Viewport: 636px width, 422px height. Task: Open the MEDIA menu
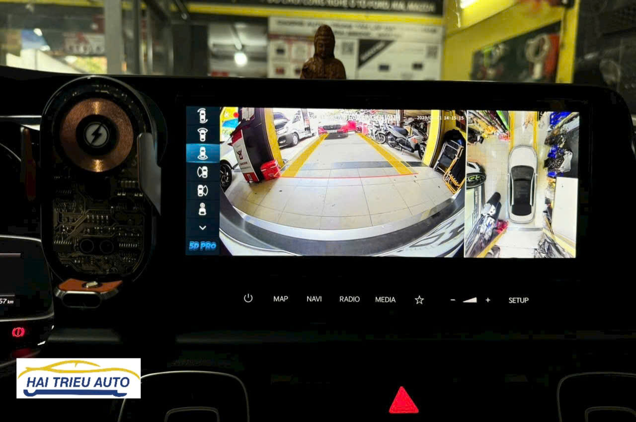[x=385, y=299]
